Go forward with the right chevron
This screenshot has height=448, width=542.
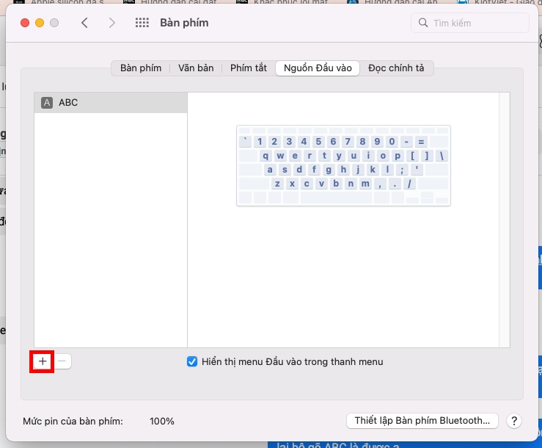pos(111,23)
